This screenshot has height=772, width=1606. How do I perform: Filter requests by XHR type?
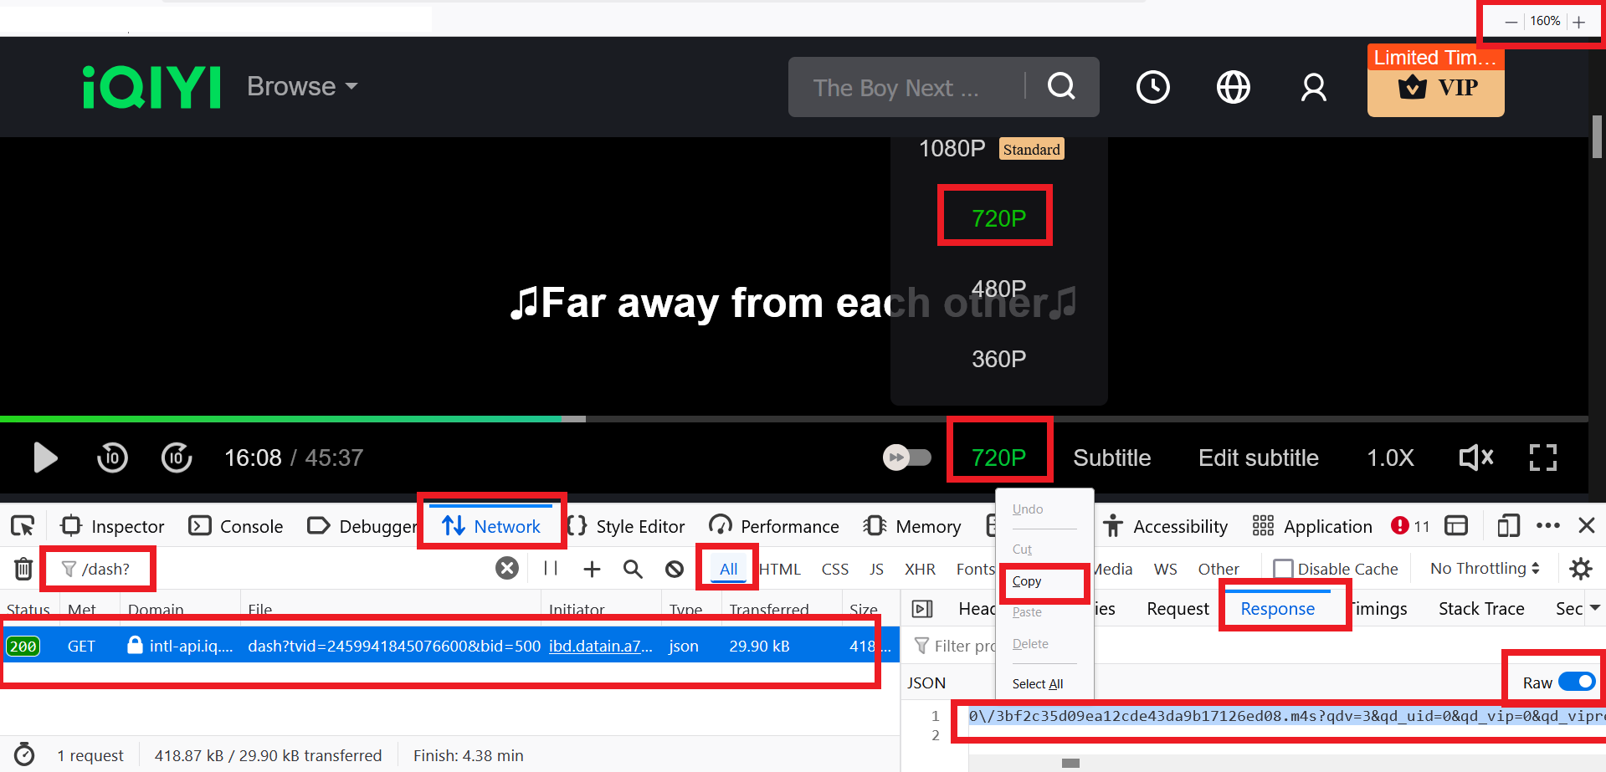pyautogui.click(x=920, y=569)
